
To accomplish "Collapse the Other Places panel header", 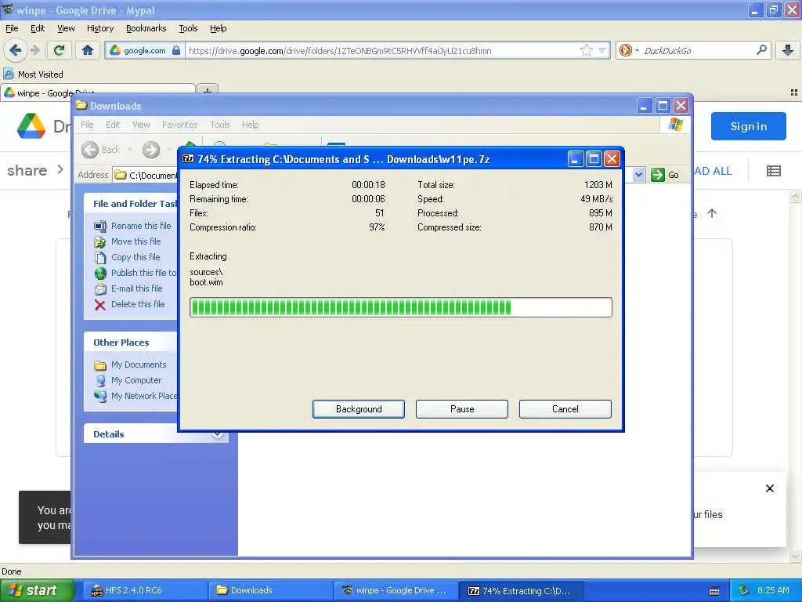I will (131, 342).
